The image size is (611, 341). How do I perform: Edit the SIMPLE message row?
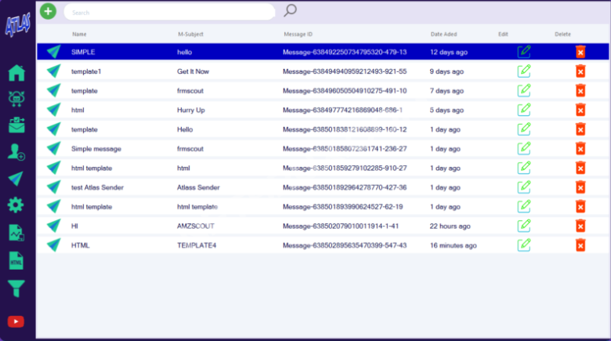(524, 52)
